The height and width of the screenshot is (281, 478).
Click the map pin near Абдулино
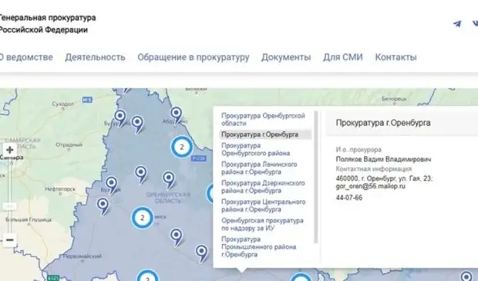(177, 115)
